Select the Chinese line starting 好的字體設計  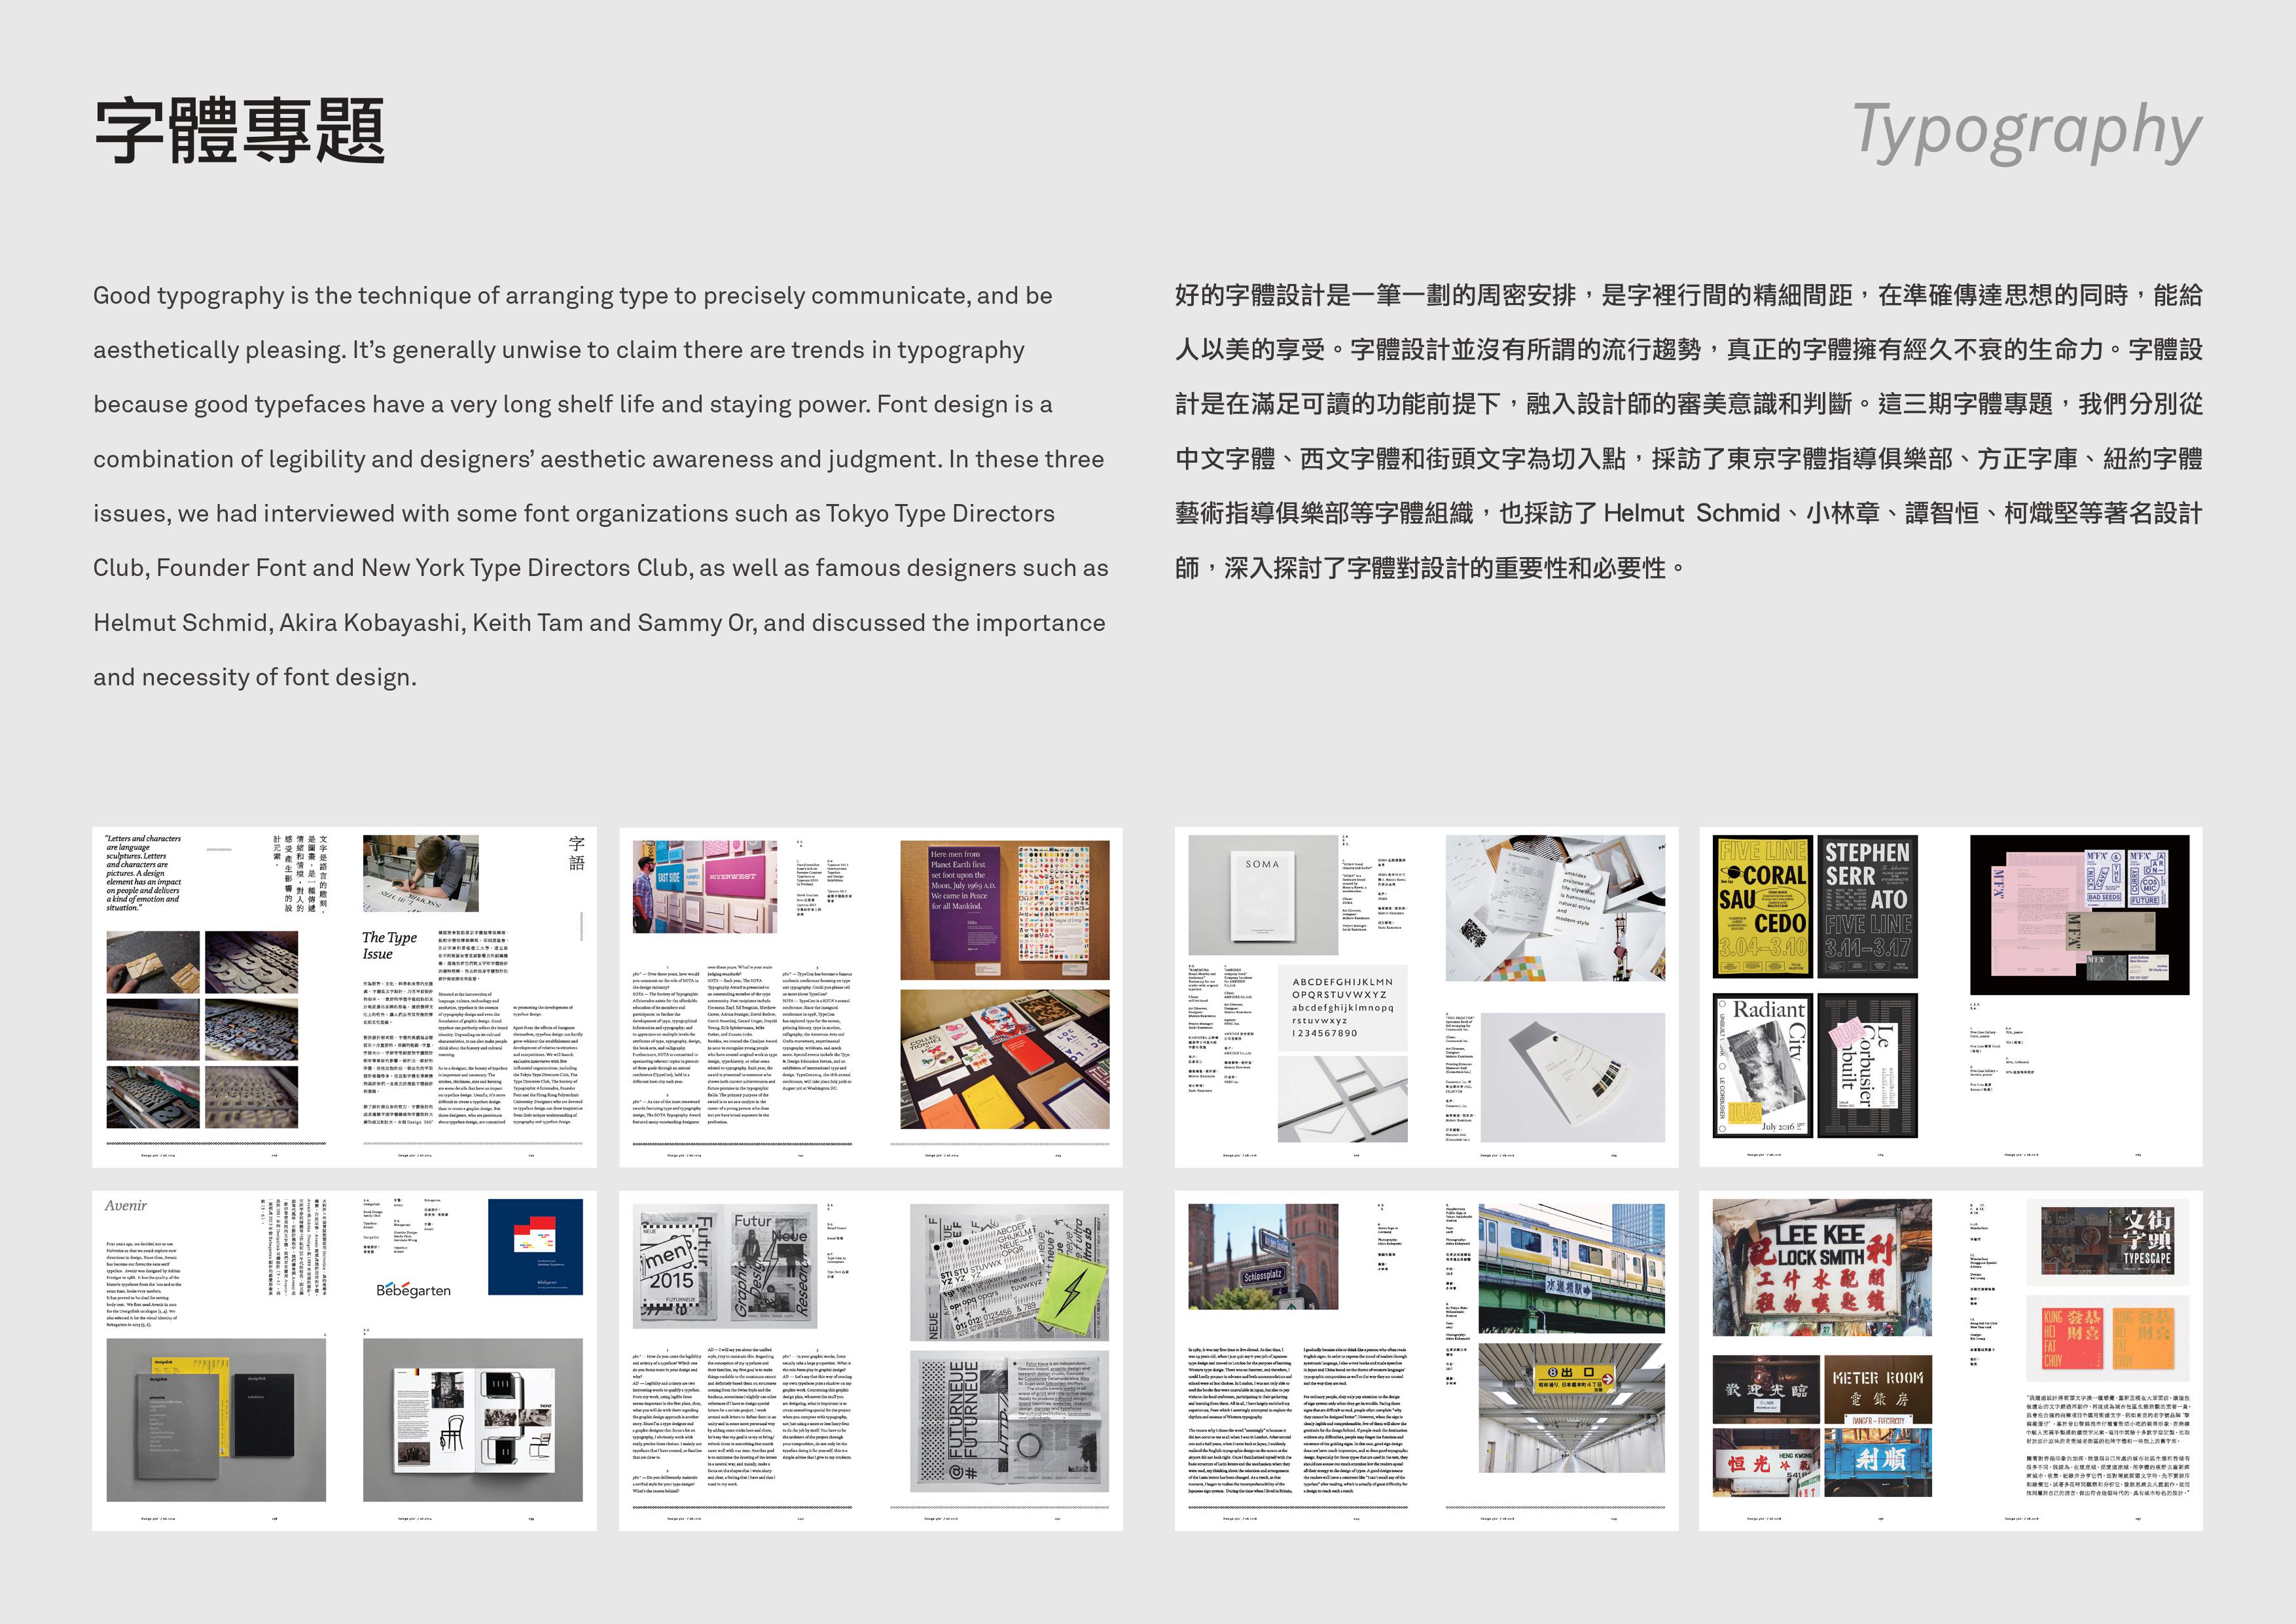(1689, 296)
